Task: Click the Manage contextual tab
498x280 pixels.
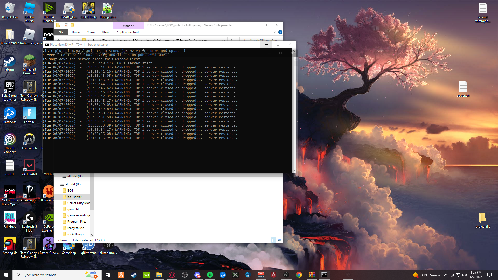Action: click(x=128, y=26)
